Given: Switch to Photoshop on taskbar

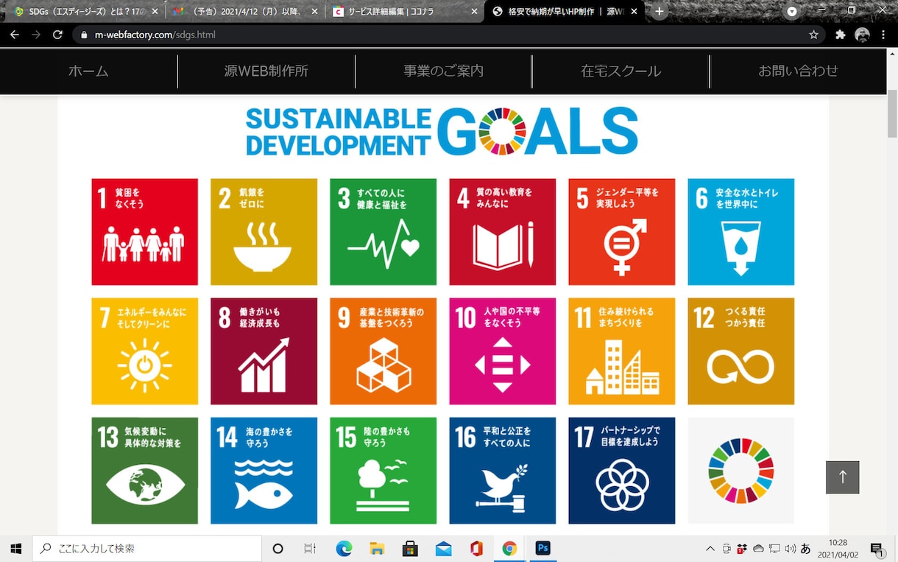Looking at the screenshot, I should [542, 549].
